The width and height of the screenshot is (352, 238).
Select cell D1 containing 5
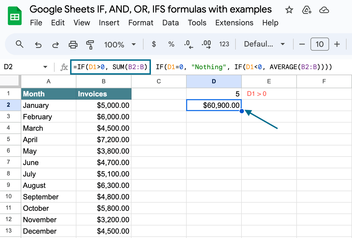tap(214, 94)
